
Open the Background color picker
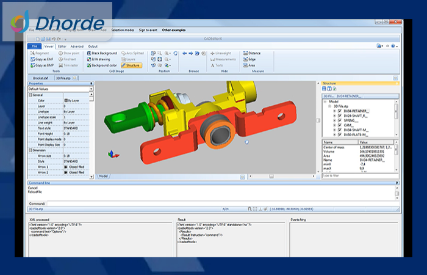(x=88, y=65)
